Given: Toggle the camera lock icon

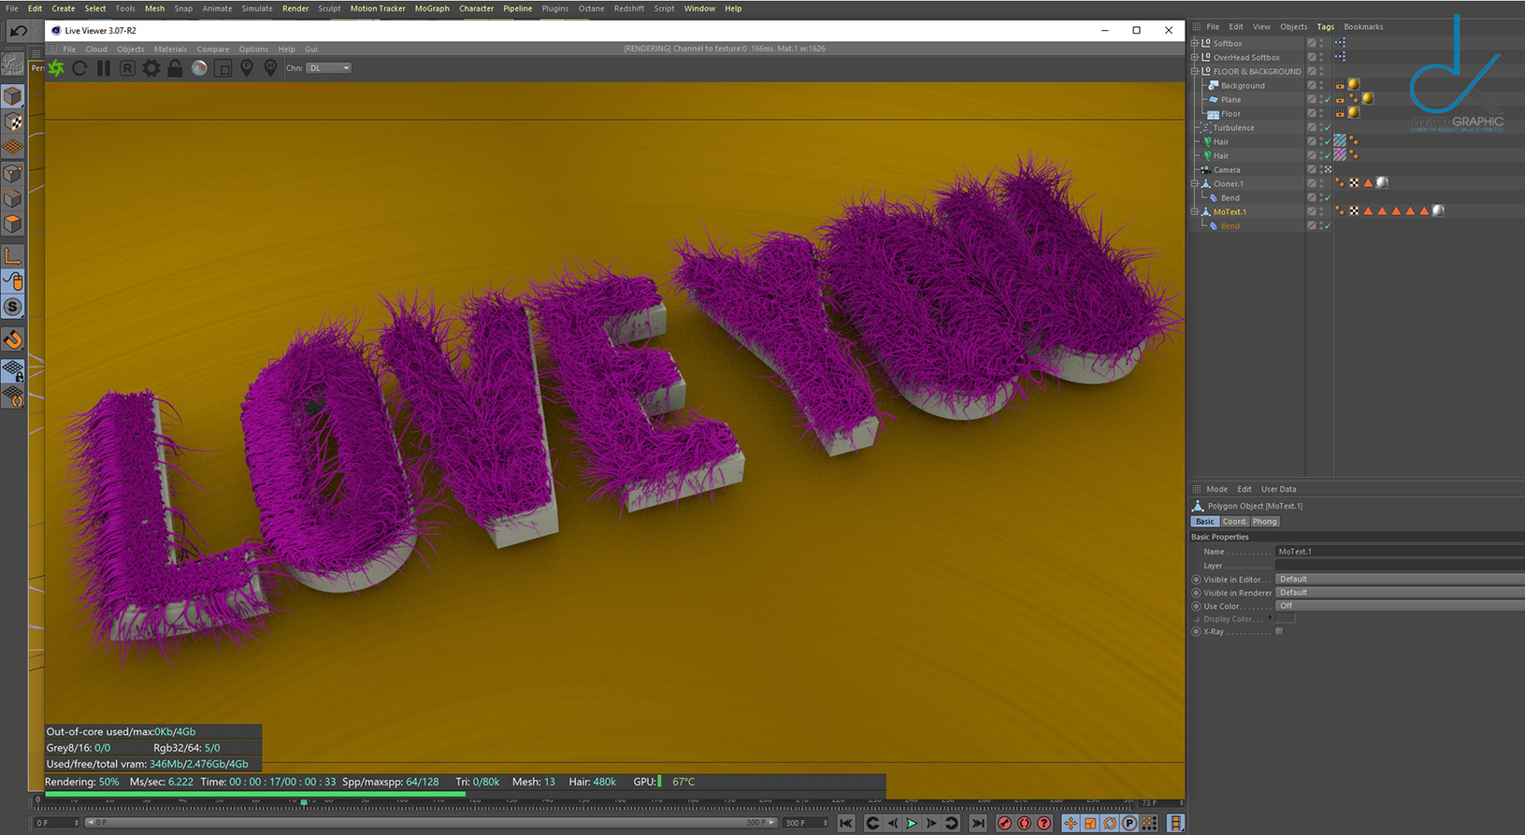Looking at the screenshot, I should (x=175, y=68).
